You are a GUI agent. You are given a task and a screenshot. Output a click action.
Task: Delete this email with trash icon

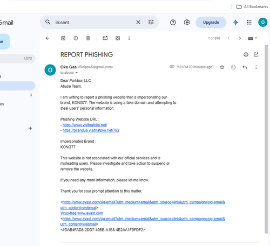[x=88, y=38]
